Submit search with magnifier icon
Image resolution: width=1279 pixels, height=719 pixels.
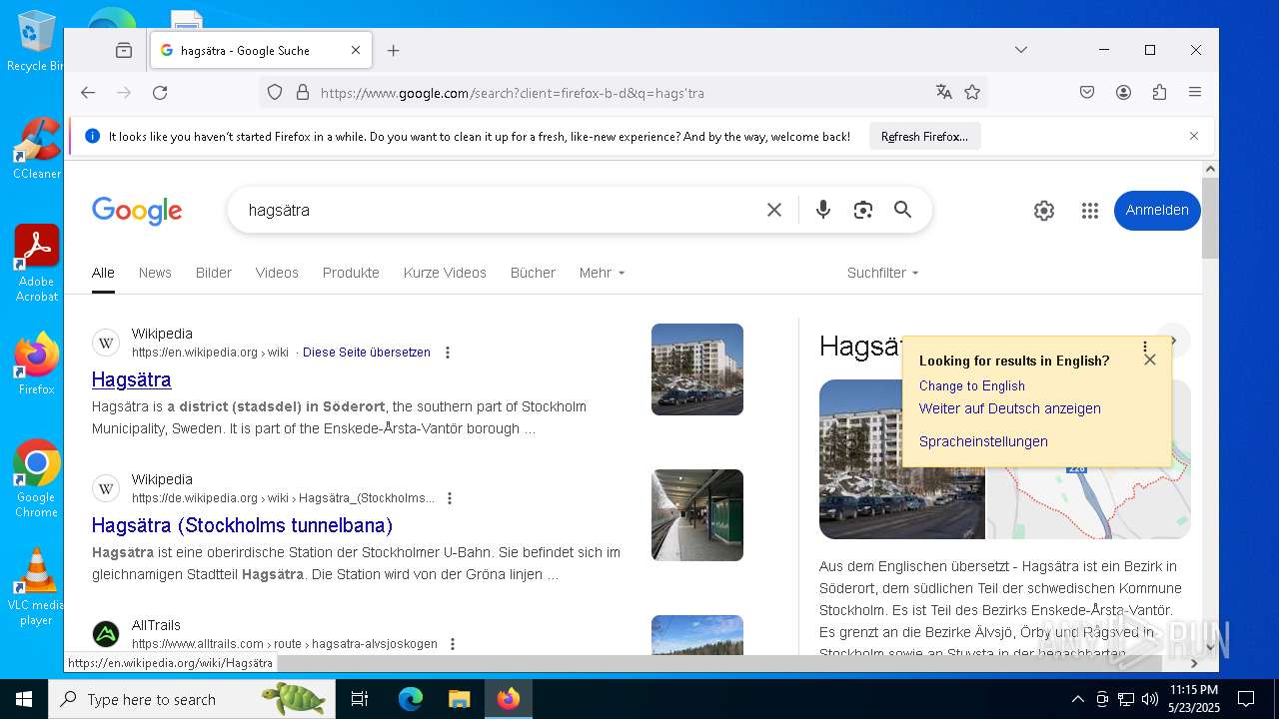click(x=902, y=210)
